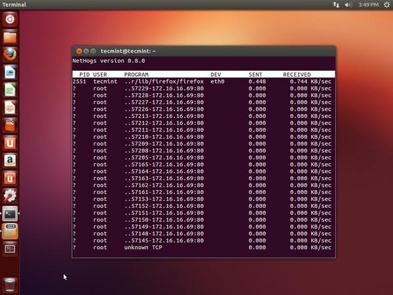Open the Ubuntu Dash home launcher
The width and height of the screenshot is (393, 295).
[10, 19]
